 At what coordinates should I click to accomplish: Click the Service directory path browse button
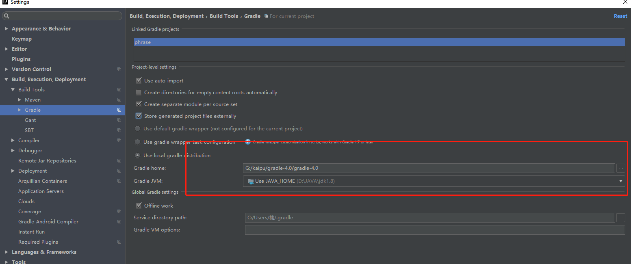point(621,218)
